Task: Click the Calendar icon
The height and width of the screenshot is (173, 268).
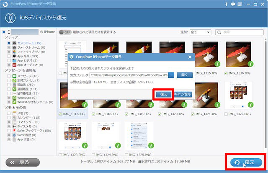Action: click(14, 118)
